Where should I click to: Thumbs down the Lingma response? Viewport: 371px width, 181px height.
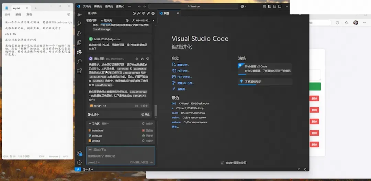pos(148,59)
